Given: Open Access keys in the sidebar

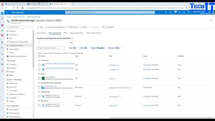Looking at the screenshot, I should coord(13,90).
